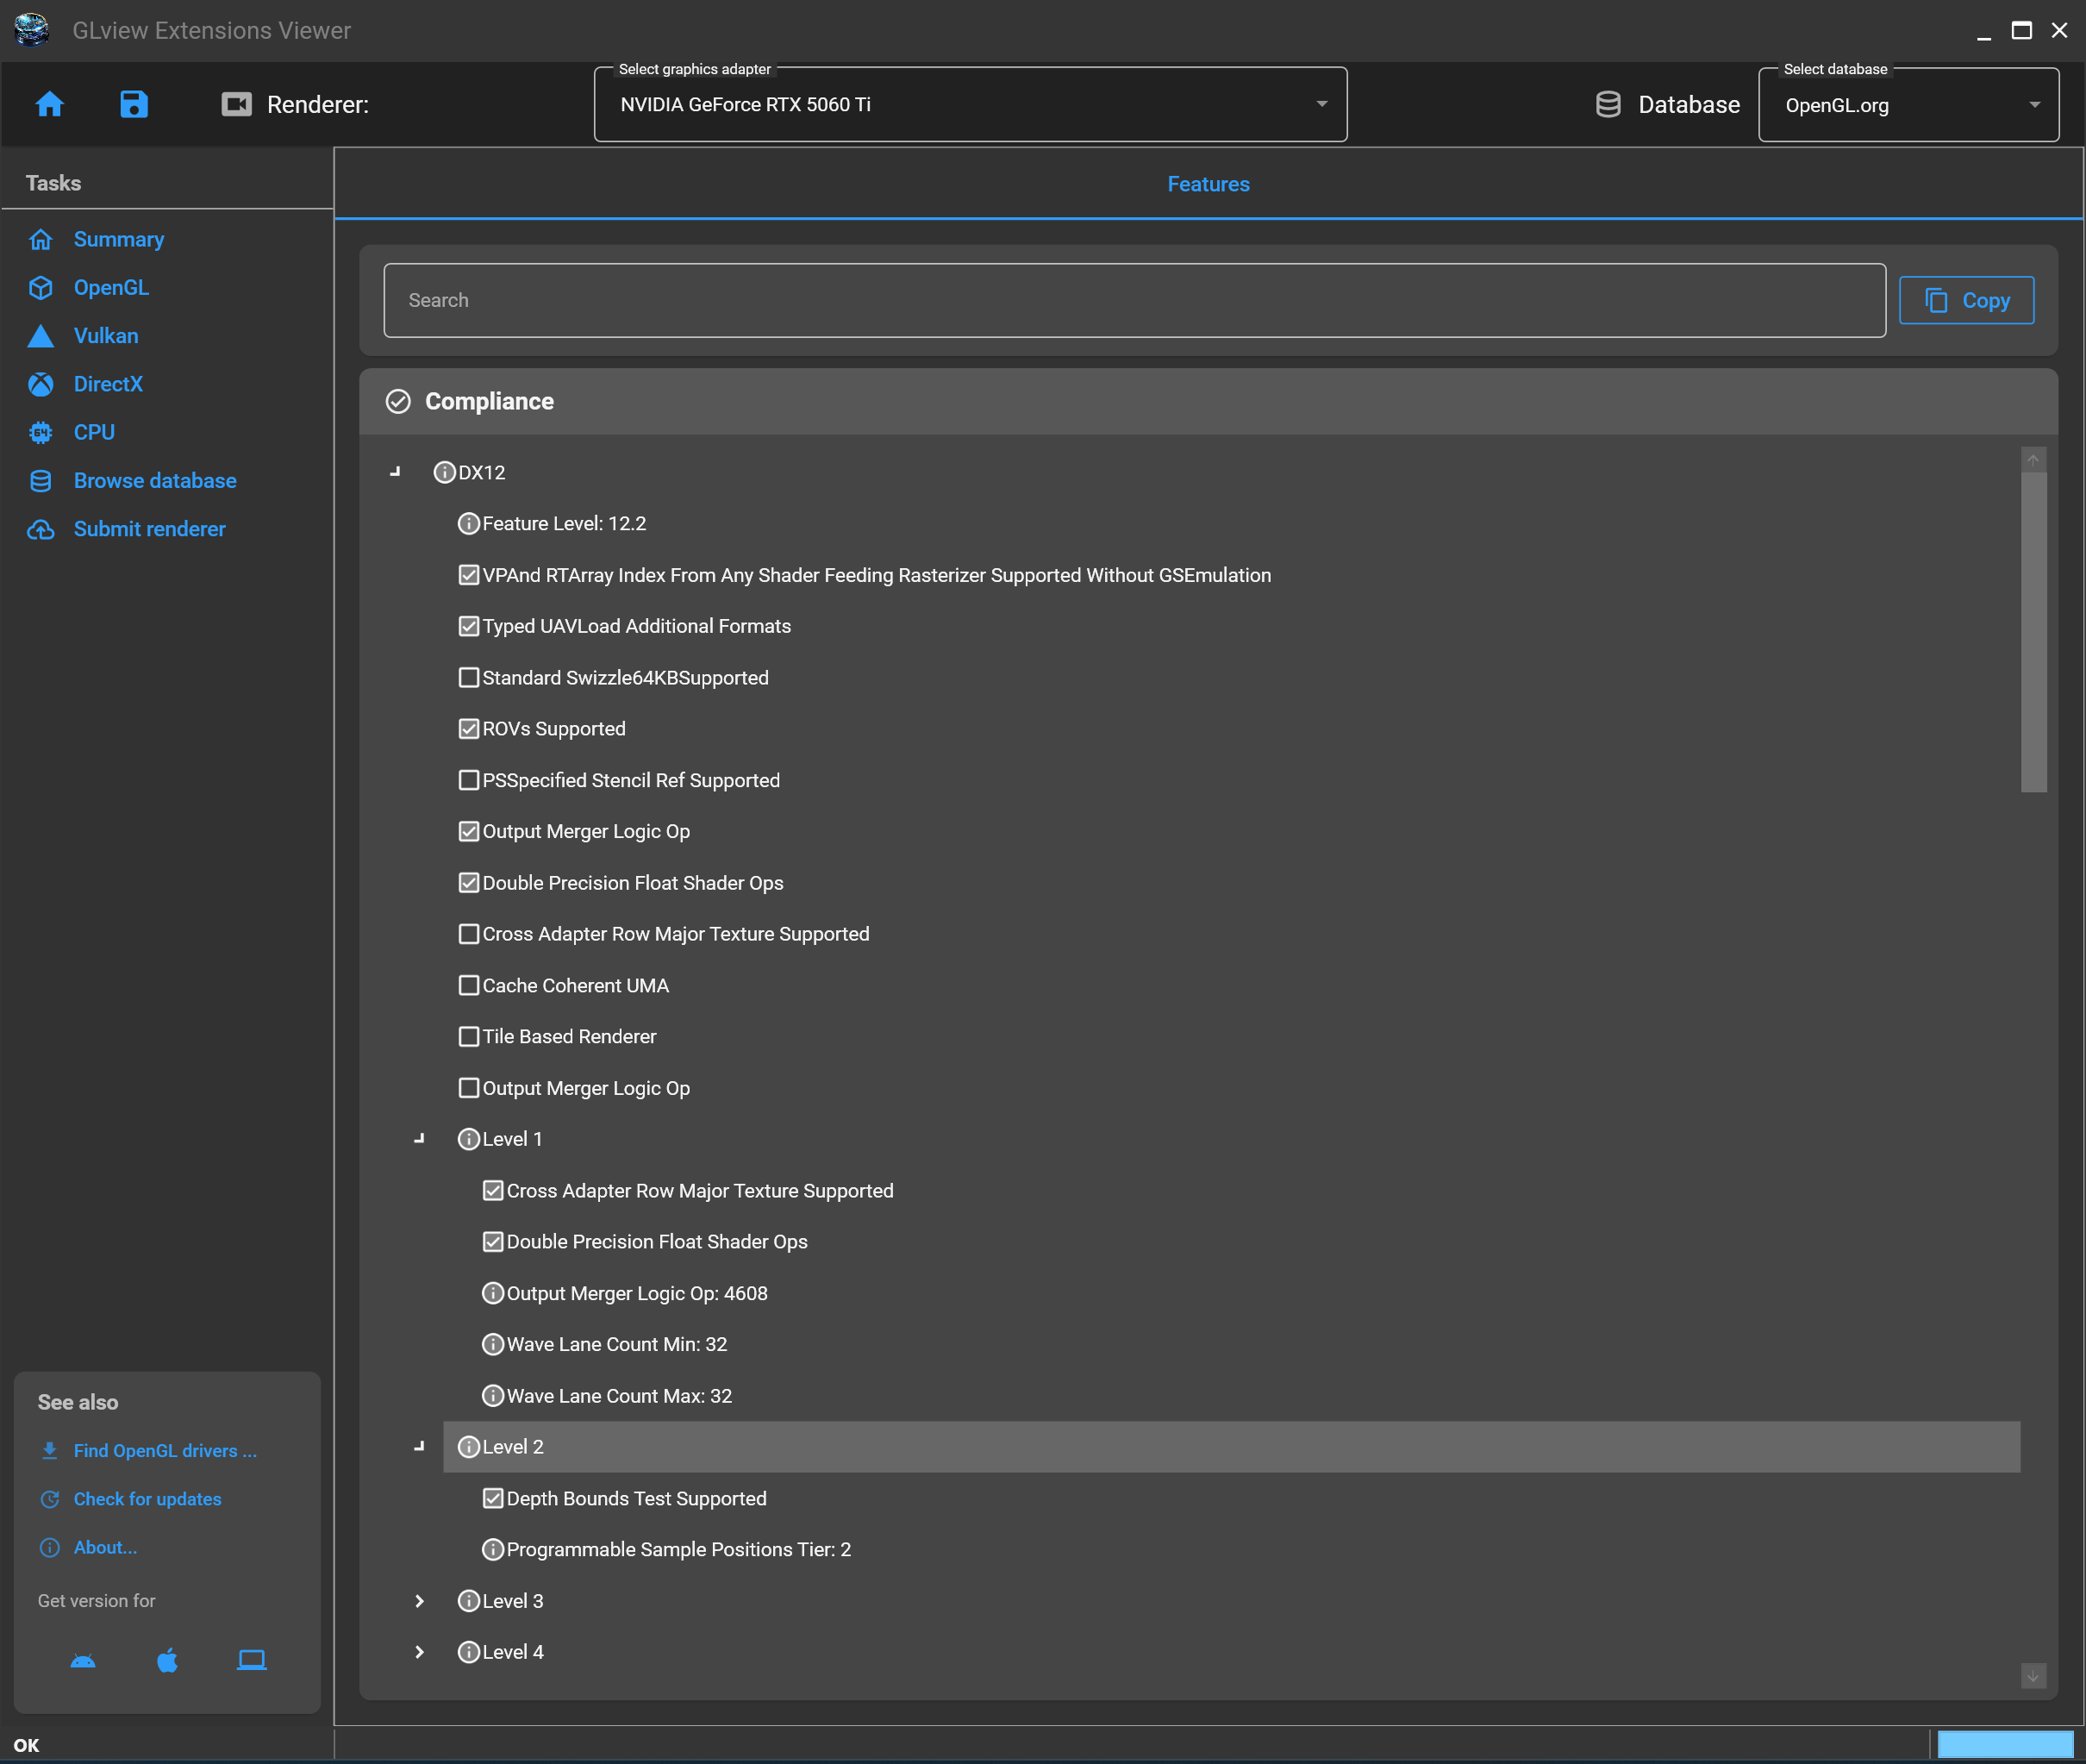Toggle Standard Swizzle64KBSupported checkbox
The image size is (2086, 1764).
469,677
